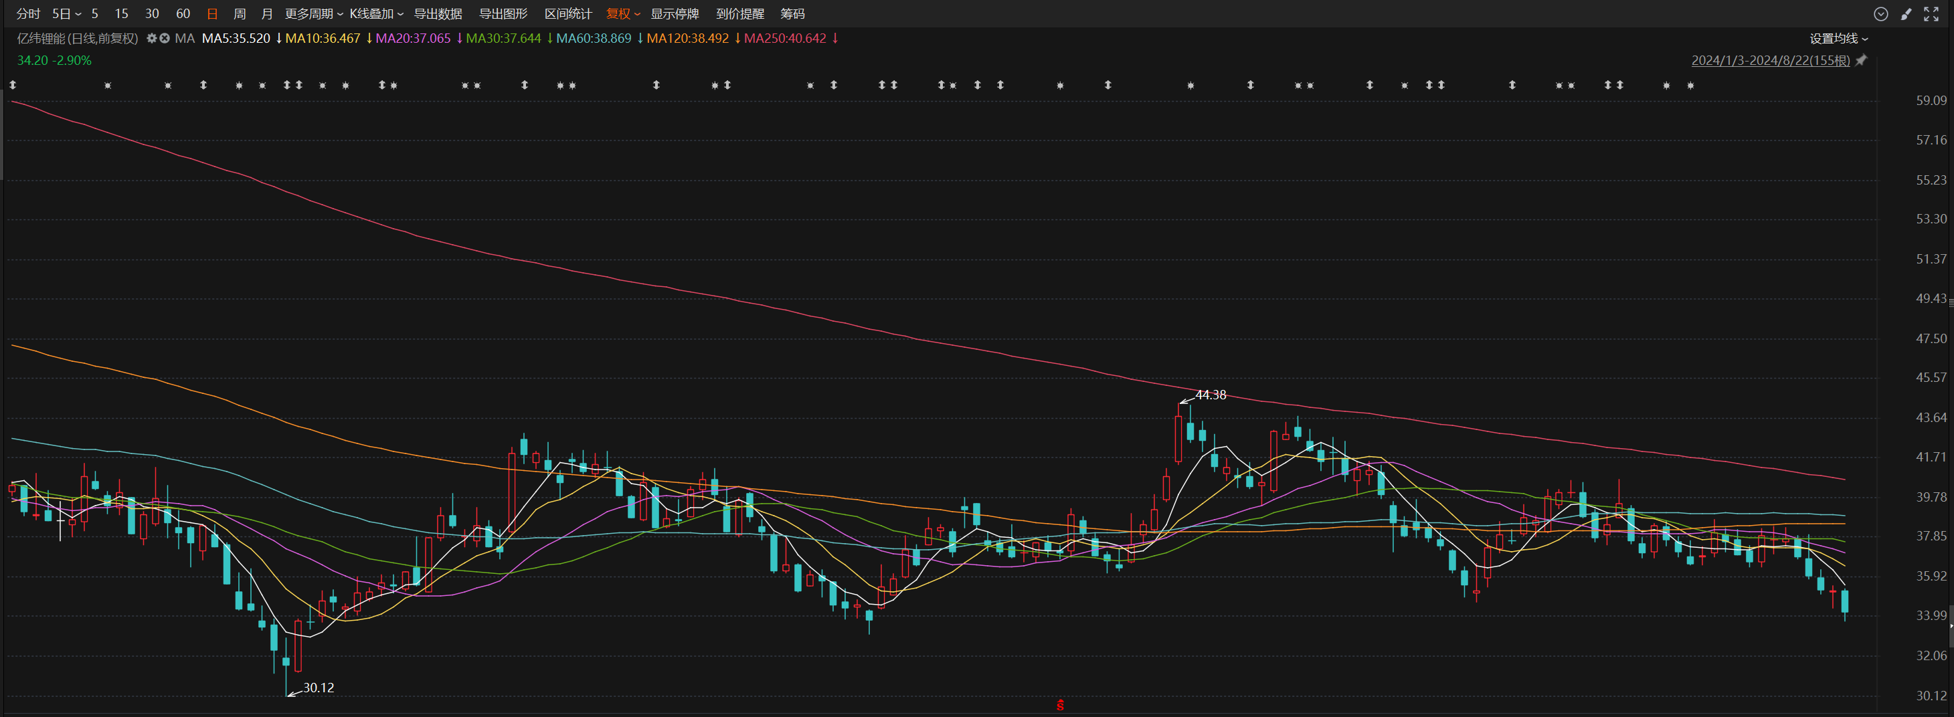Click the first event marker icon at far left

[13, 86]
